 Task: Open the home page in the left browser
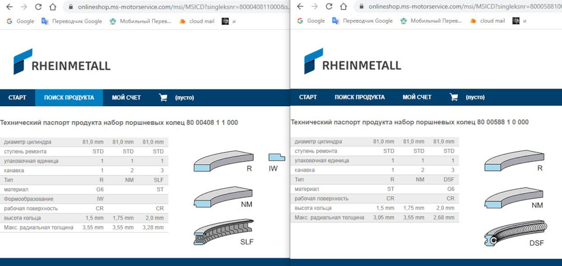click(53, 6)
